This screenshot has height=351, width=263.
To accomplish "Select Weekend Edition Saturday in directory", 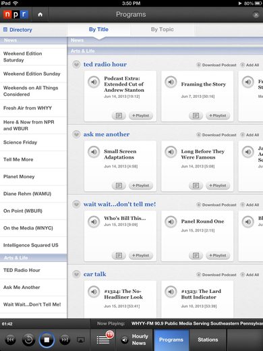I will [33, 57].
